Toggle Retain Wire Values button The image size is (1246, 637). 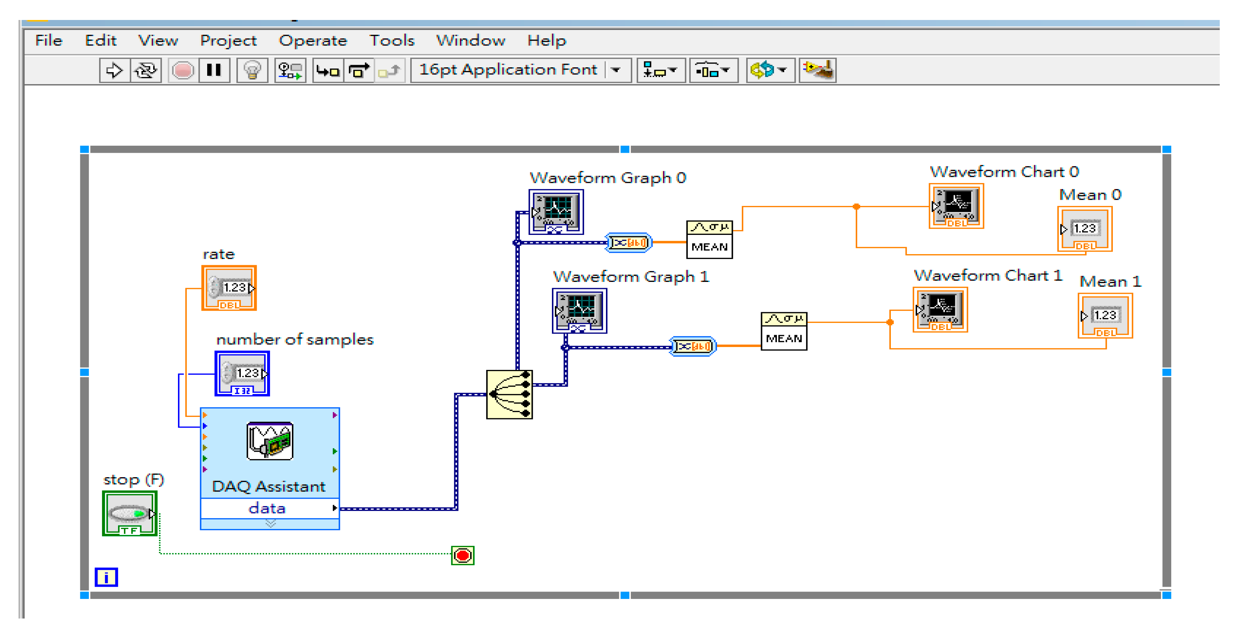[x=290, y=71]
